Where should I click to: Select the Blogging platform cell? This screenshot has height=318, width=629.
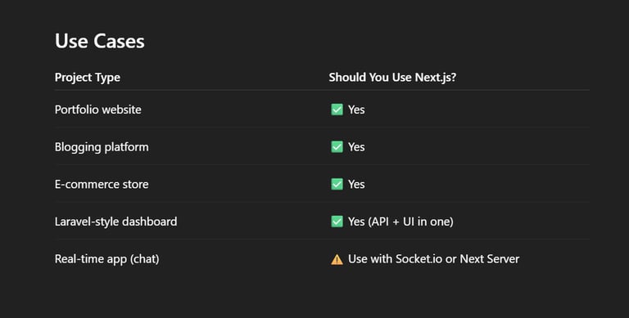(x=102, y=147)
